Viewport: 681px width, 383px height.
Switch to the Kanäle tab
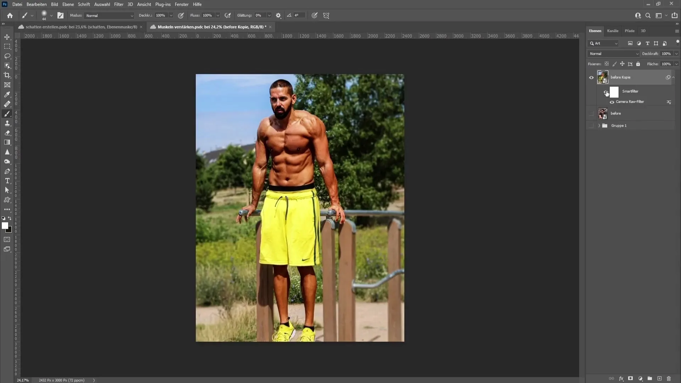coord(613,30)
